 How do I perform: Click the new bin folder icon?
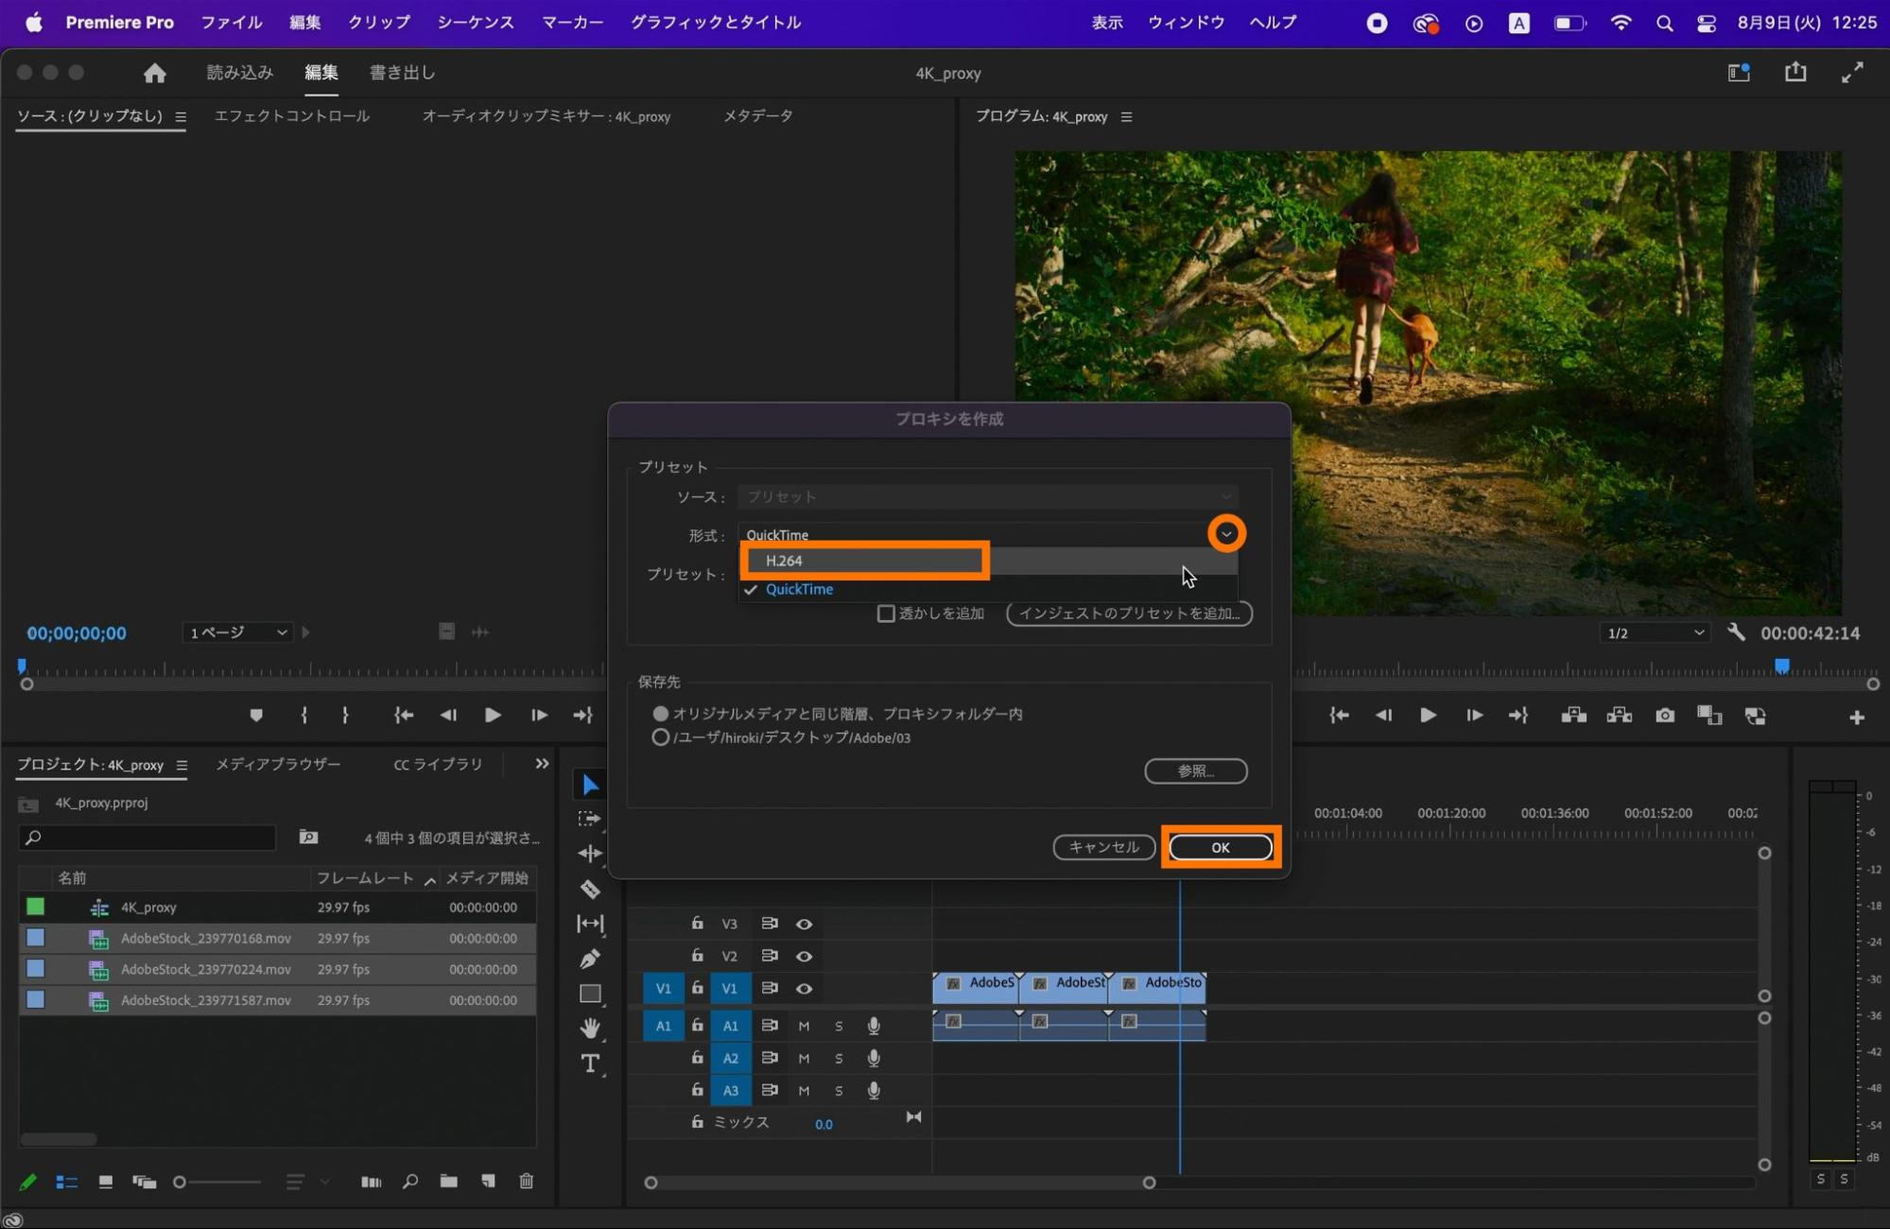coord(448,1181)
